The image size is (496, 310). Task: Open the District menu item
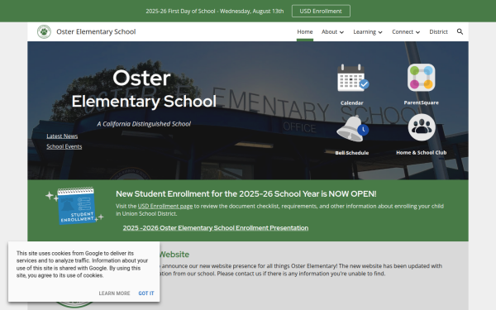tap(438, 31)
